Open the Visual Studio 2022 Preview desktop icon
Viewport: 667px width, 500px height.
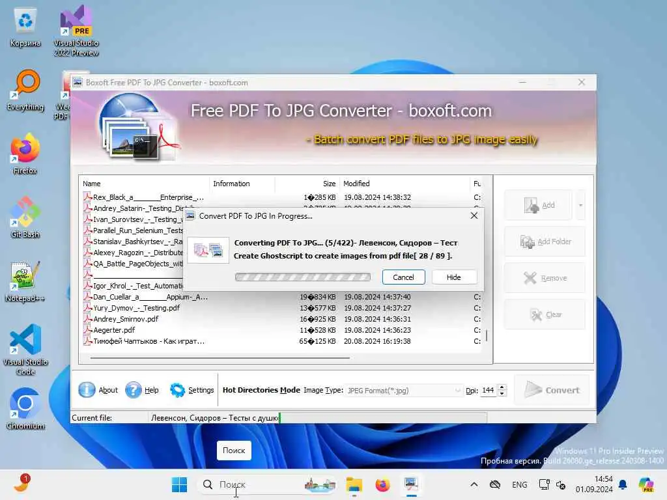tap(76, 31)
